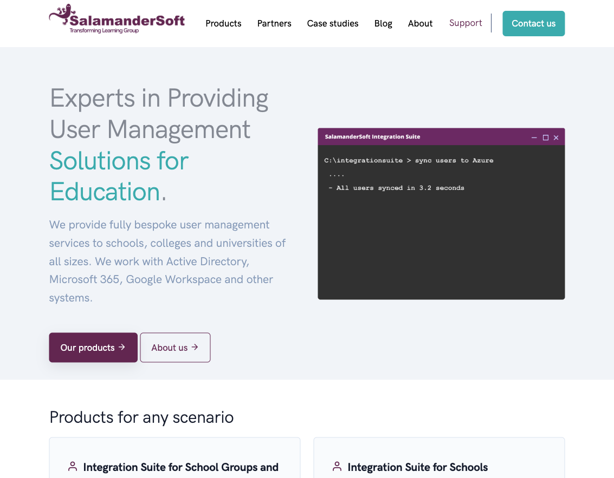The height and width of the screenshot is (478, 614).
Task: Visit the About page
Action: [x=421, y=23]
